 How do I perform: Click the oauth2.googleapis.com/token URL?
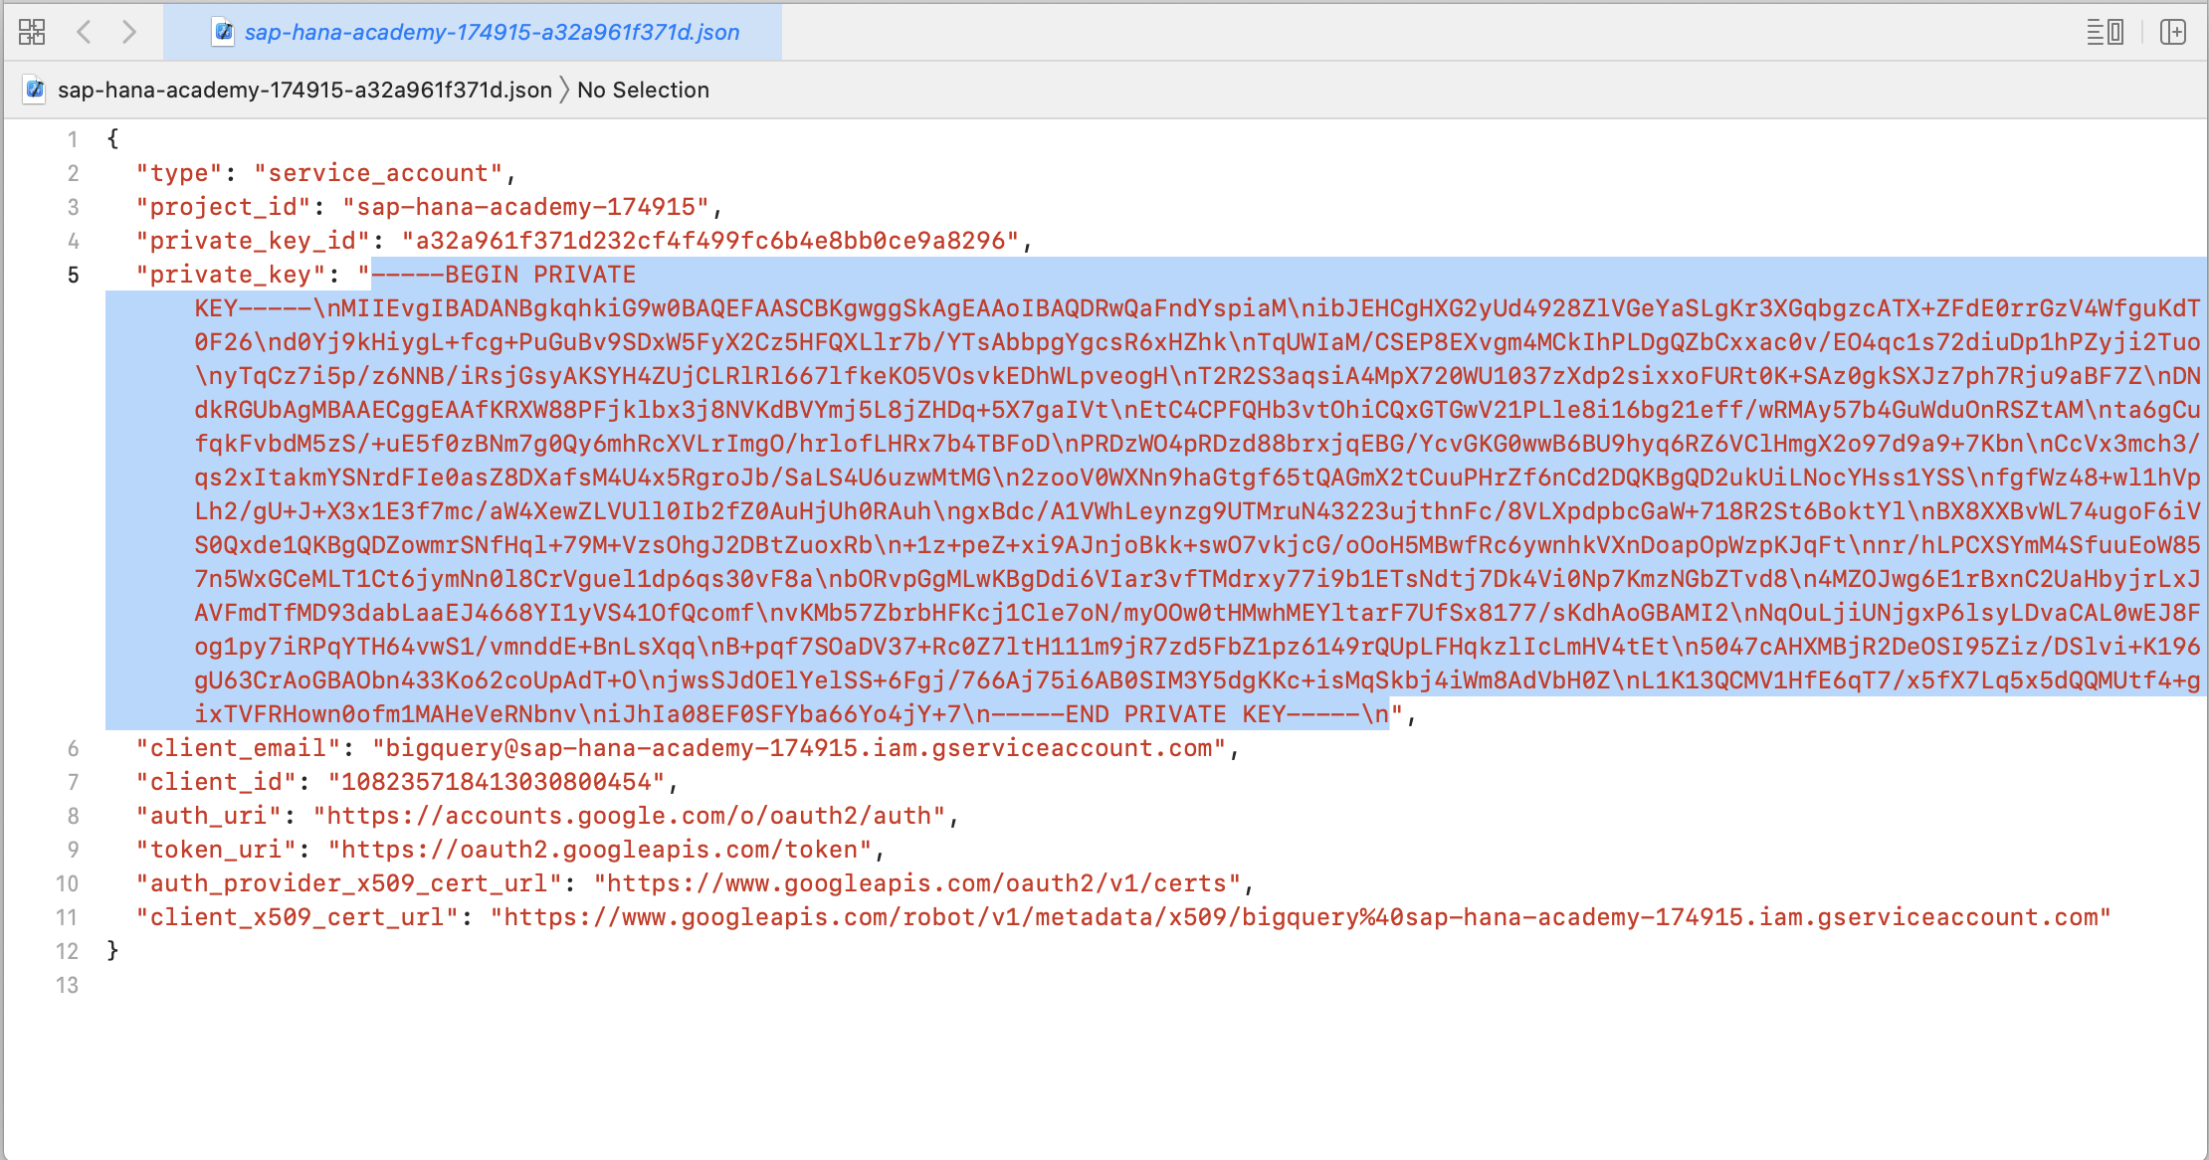click(x=599, y=850)
